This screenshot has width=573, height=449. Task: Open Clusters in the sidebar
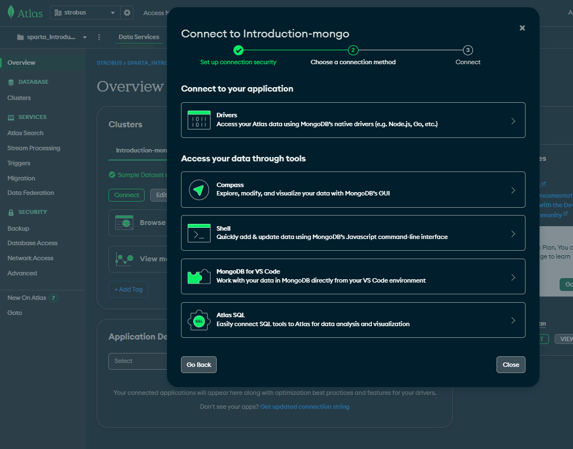click(19, 98)
